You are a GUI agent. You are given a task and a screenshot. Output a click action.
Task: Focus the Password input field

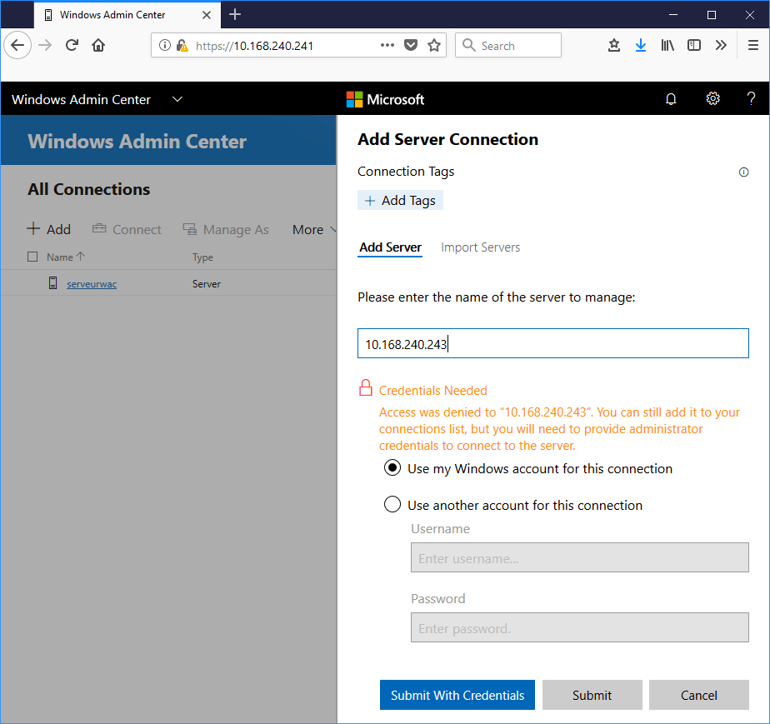coord(579,627)
